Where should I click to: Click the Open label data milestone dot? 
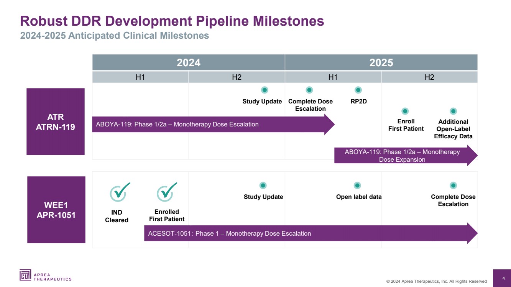coord(357,185)
